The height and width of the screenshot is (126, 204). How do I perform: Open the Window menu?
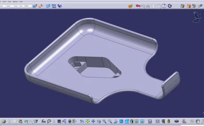(x=15, y=2)
